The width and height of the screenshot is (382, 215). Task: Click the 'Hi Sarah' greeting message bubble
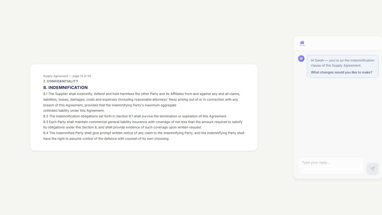tap(342, 63)
